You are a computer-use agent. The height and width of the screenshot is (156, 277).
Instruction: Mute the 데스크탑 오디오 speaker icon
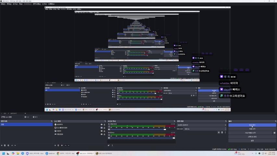pos(109,129)
